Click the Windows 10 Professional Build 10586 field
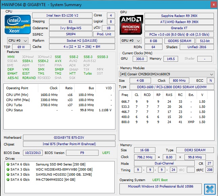 (x=160, y=189)
